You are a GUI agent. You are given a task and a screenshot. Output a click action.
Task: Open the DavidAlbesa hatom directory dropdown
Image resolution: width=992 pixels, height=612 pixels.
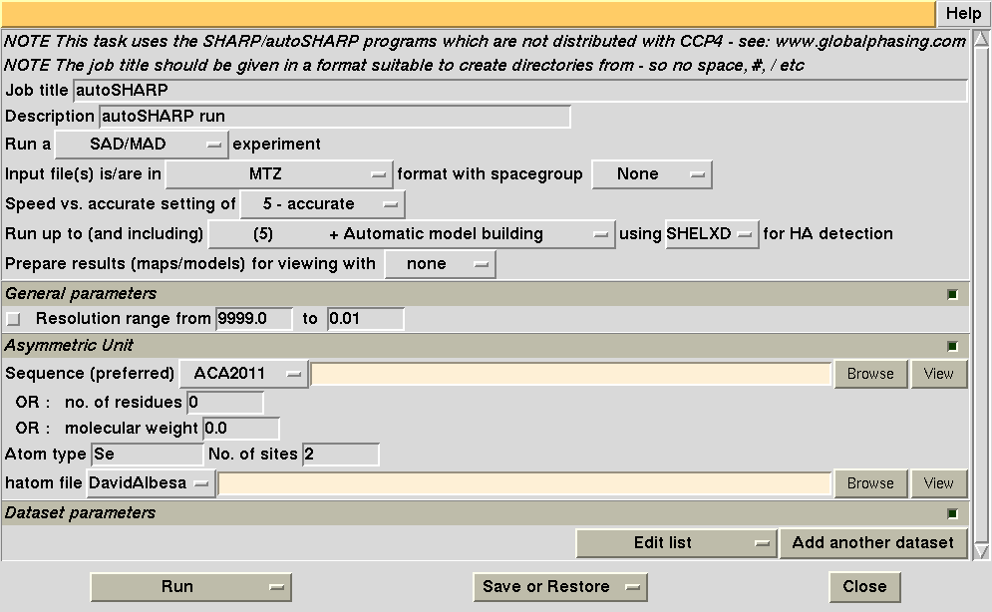click(x=151, y=483)
